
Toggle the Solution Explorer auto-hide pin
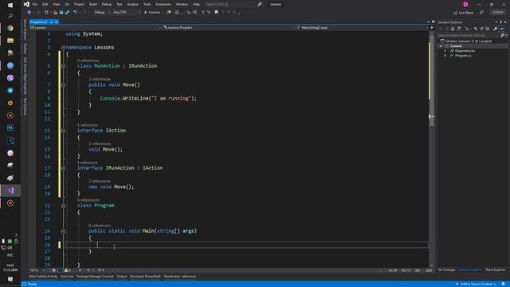click(x=501, y=22)
